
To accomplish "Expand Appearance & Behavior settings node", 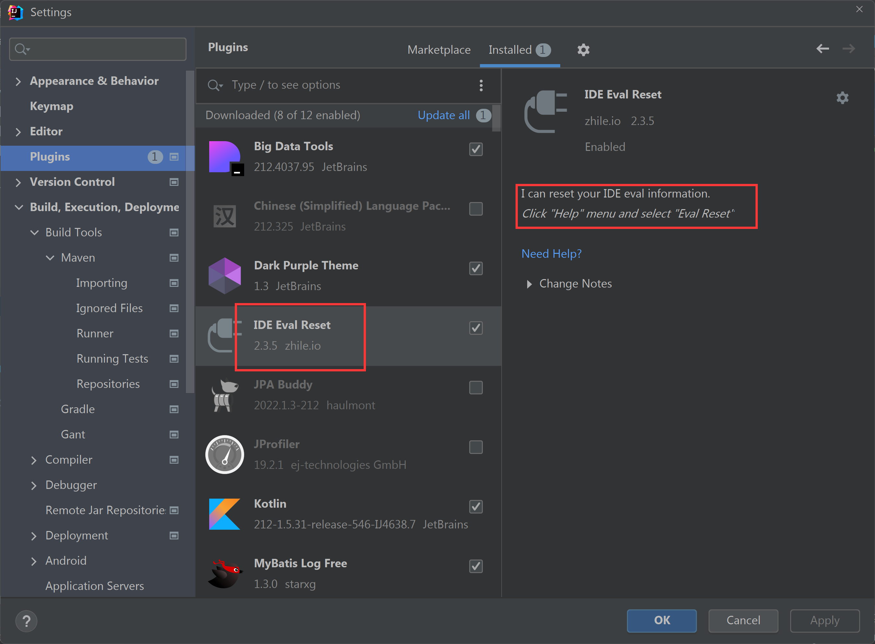I will coord(18,81).
